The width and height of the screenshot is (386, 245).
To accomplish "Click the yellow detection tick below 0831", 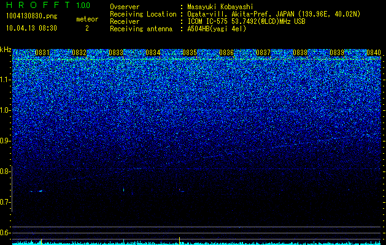I will coord(41,241).
